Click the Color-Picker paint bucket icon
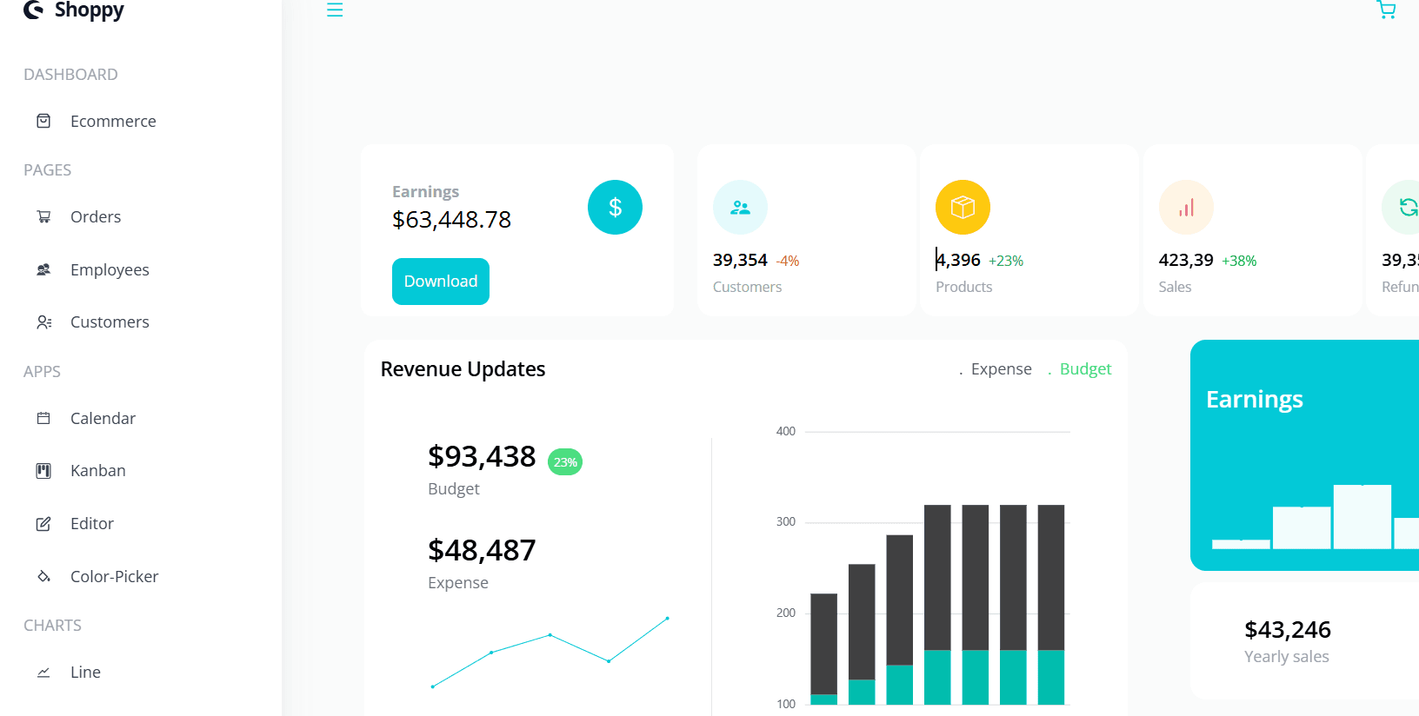 pos(43,576)
